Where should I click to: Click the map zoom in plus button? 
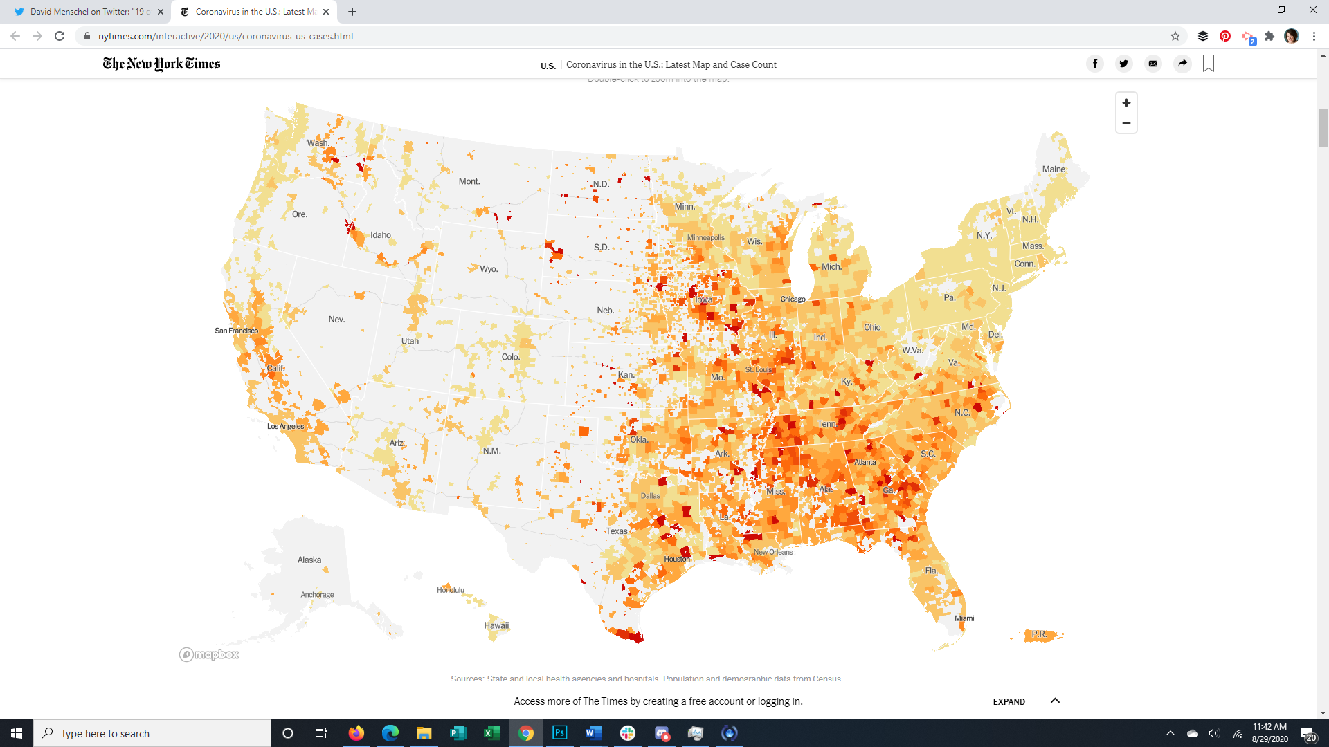click(1126, 103)
